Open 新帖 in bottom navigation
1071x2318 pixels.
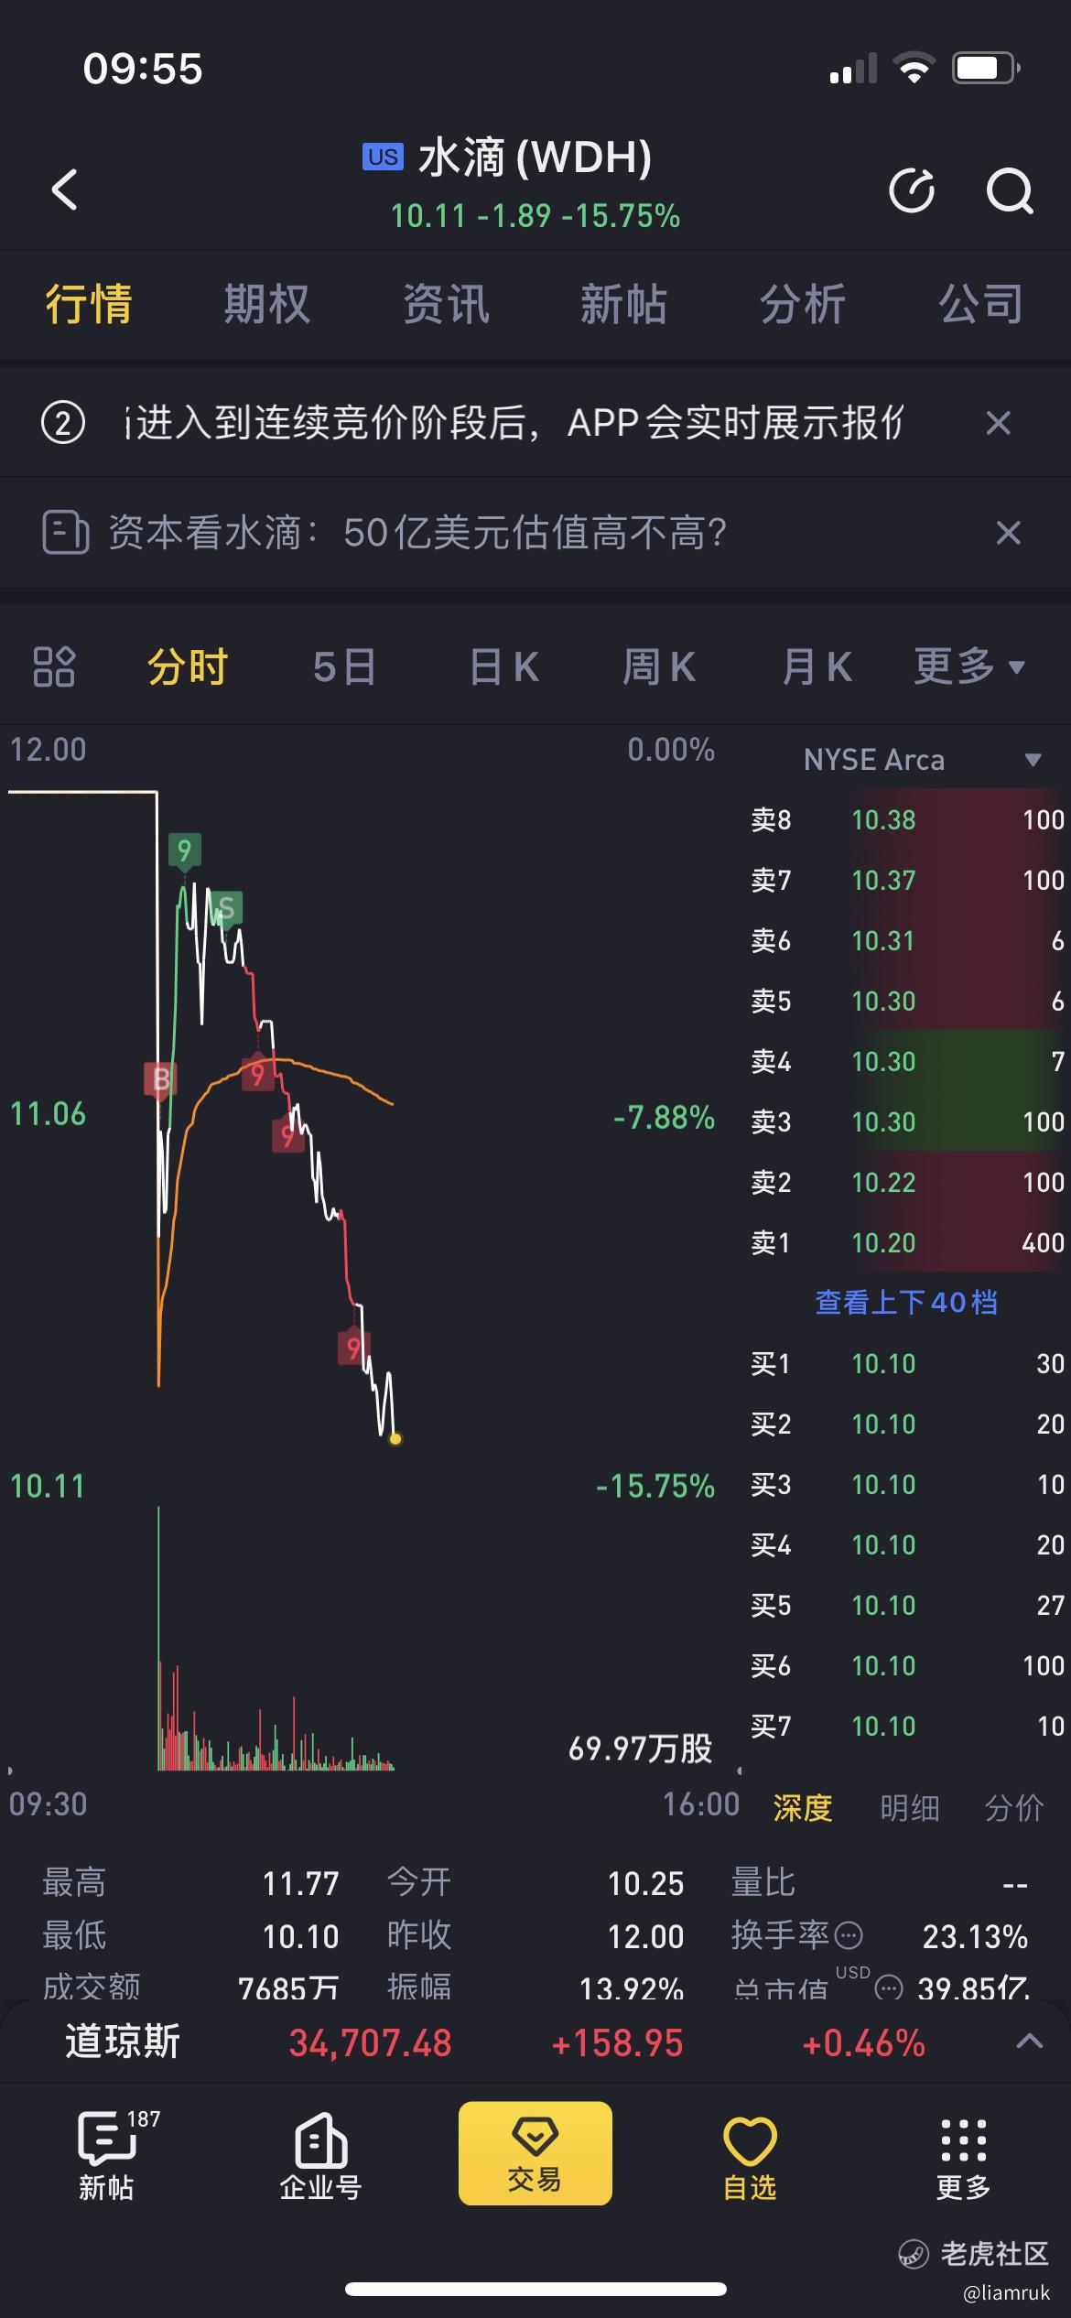(x=106, y=2155)
